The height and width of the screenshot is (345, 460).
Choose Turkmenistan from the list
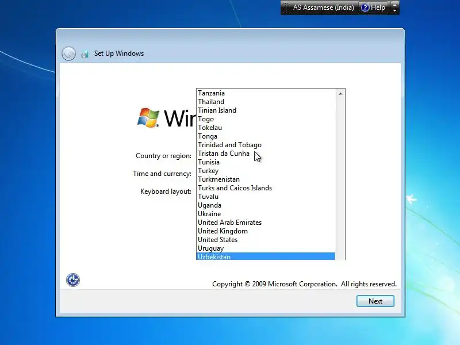click(266, 179)
